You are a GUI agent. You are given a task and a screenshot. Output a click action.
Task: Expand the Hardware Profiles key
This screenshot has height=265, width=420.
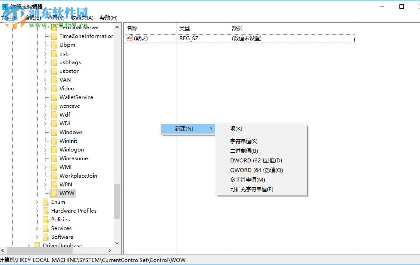37,210
